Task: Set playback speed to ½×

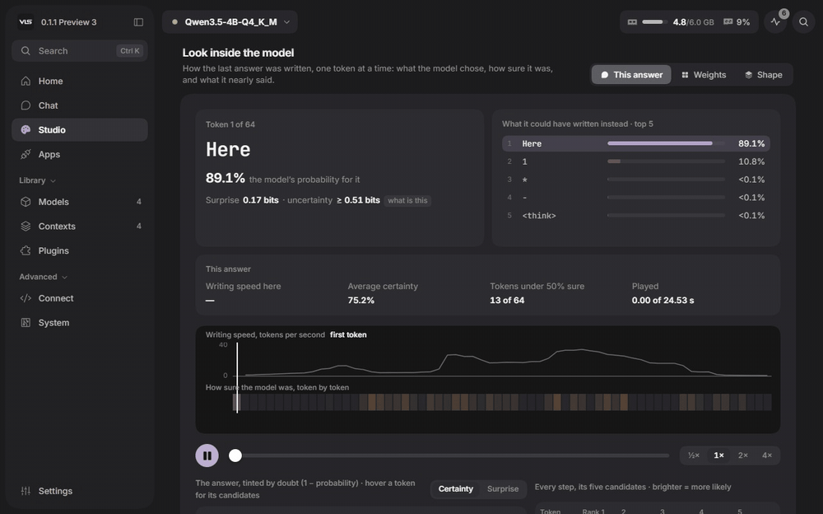Action: (x=694, y=456)
